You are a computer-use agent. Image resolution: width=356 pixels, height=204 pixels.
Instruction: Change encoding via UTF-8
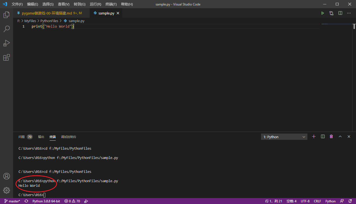coord(305,201)
